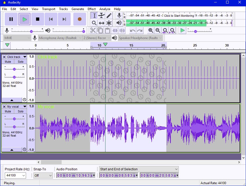Click the recording meter microphone icon
Image resolution: width=246 pixels, height=186 pixels.
(x=119, y=15)
